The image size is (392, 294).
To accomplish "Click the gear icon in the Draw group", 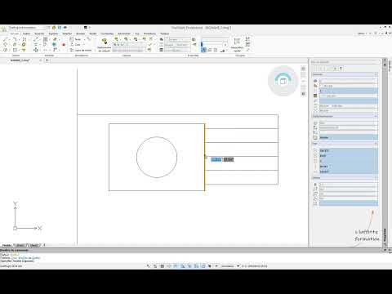I will tap(24, 45).
